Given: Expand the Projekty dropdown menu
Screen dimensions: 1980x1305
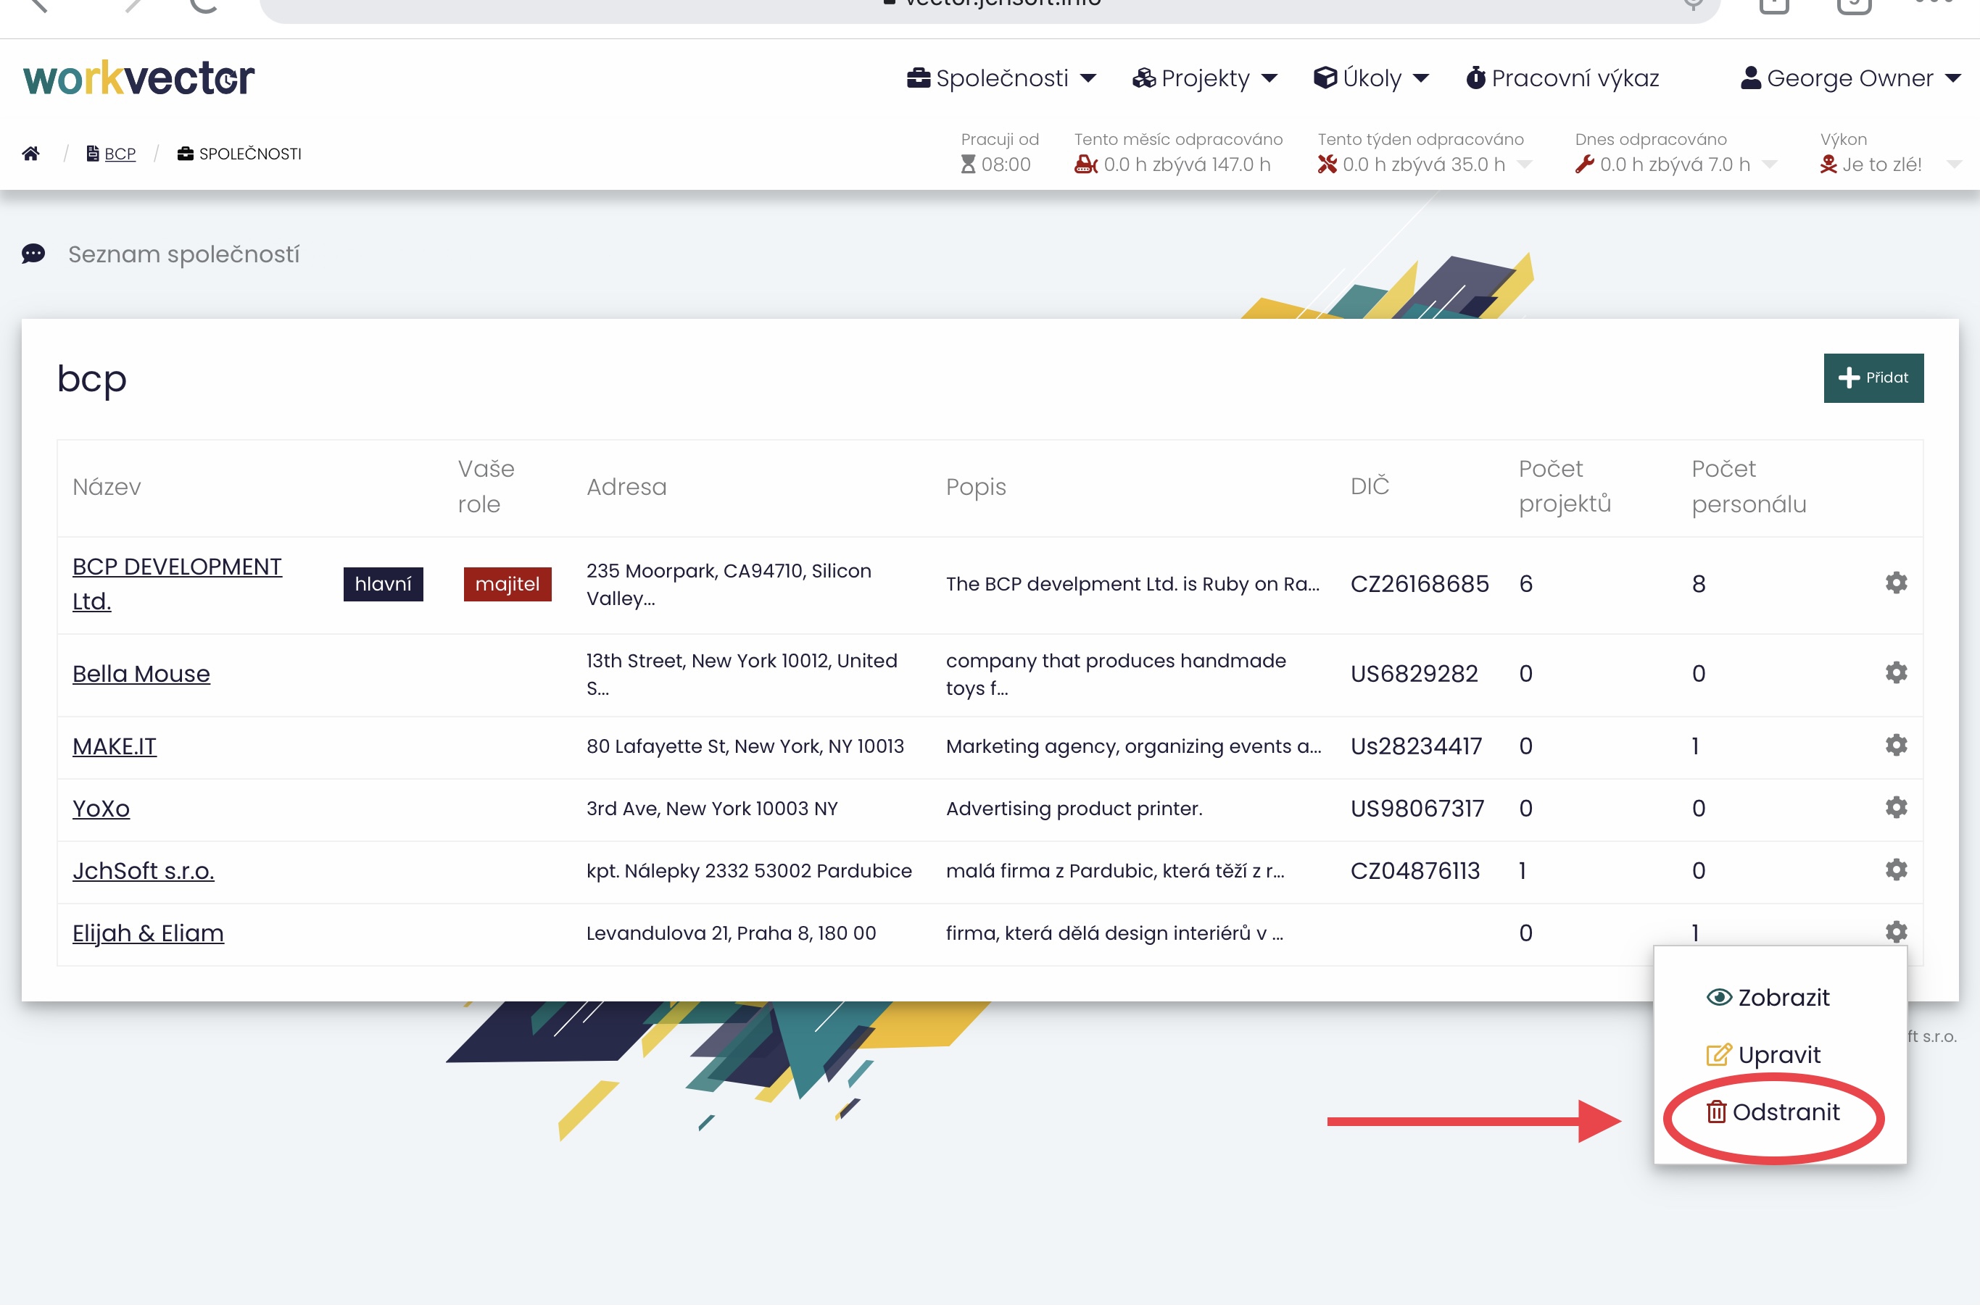Looking at the screenshot, I should tap(1204, 78).
